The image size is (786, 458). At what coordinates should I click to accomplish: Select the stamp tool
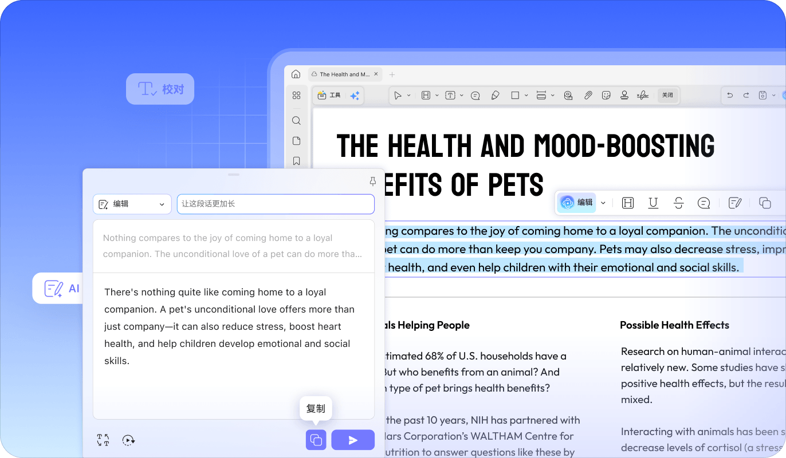tap(624, 96)
